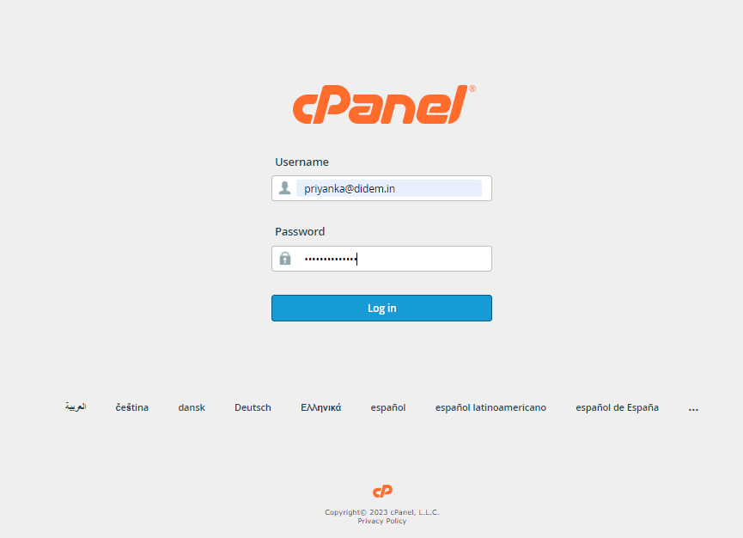This screenshot has height=538, width=743.
Task: Click the blue Log in button
Action: [x=381, y=309]
